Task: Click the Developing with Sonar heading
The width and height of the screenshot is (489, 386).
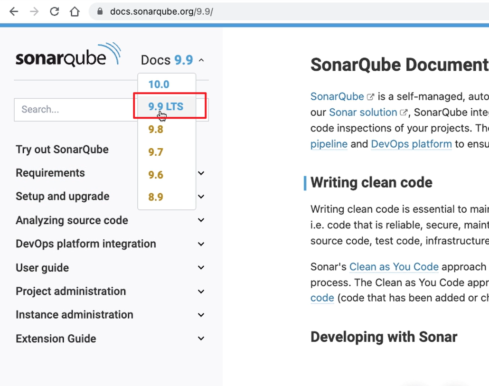Action: 384,337
